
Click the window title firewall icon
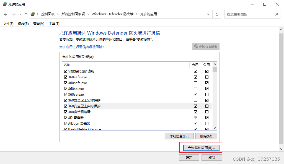5,4
